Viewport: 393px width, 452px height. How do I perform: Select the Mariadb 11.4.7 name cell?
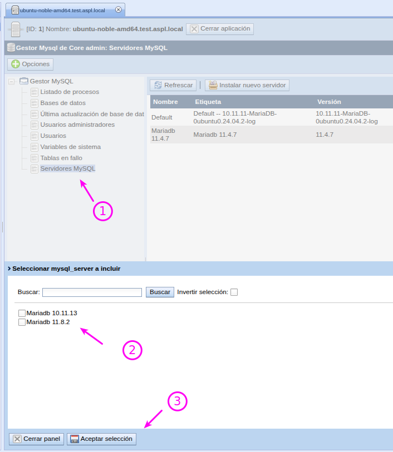pos(163,135)
